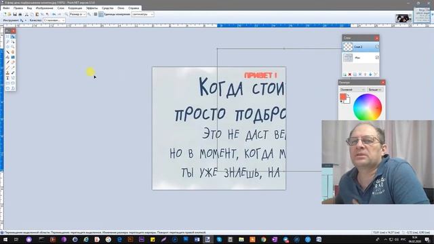Click the primary red color swatch
The height and width of the screenshot is (244, 434).
click(x=343, y=96)
